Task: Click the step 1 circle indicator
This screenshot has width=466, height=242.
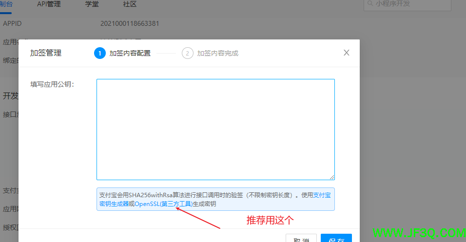Action: pyautogui.click(x=100, y=53)
